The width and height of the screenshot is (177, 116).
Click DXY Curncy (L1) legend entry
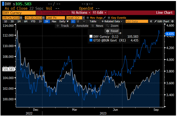tap(114, 36)
